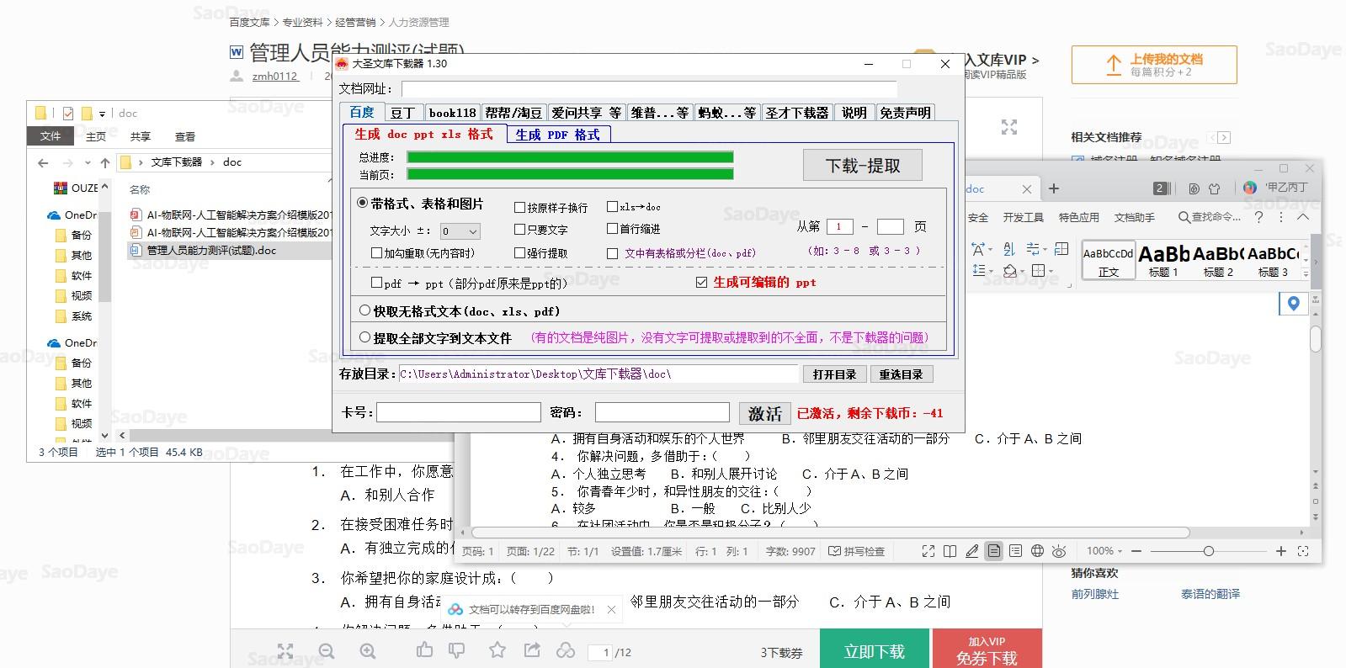Click the thumbs-up icon in bottom toolbar
The image size is (1346, 668).
coord(424,650)
